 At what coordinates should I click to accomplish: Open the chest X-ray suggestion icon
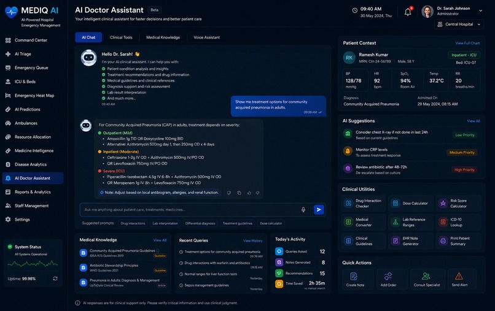348,134
